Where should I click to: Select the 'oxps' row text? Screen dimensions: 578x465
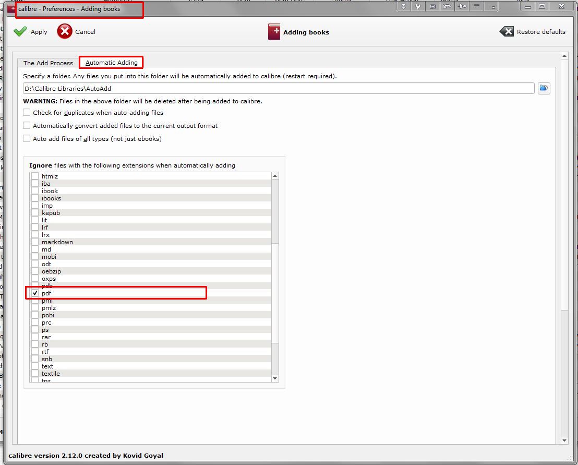(x=49, y=279)
